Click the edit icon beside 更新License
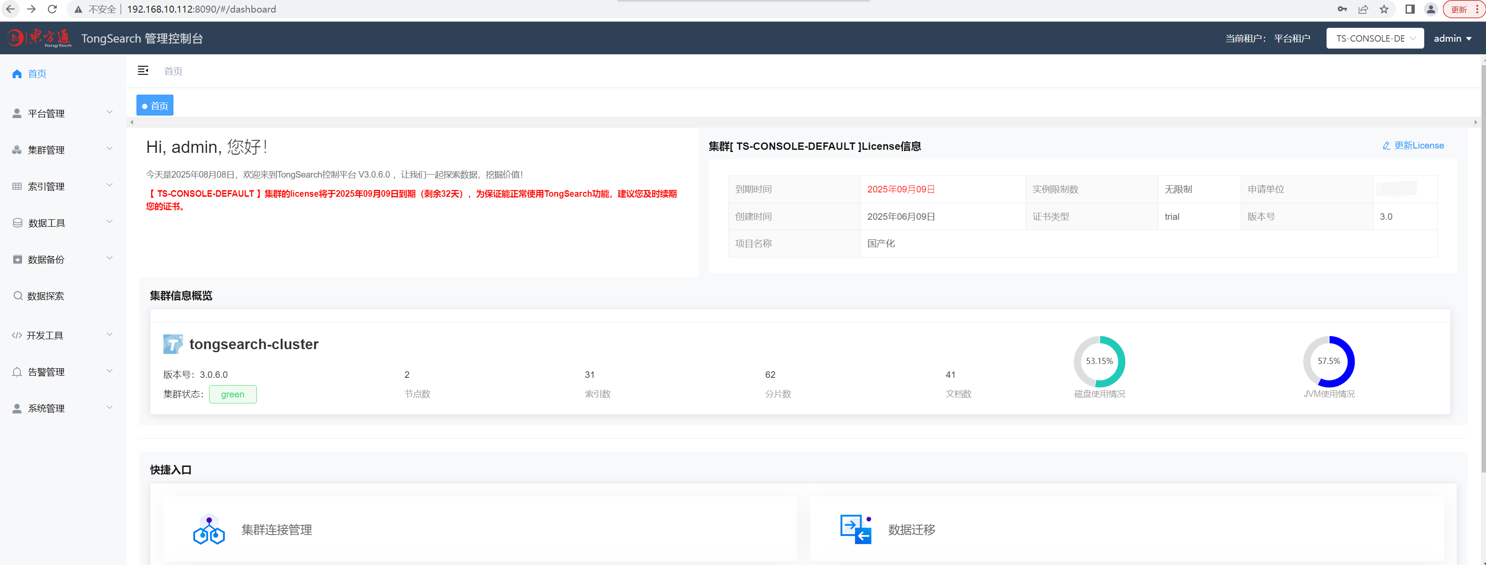This screenshot has width=1486, height=565. pos(1386,146)
